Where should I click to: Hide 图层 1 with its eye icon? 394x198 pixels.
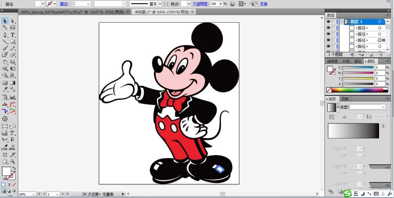[328, 22]
